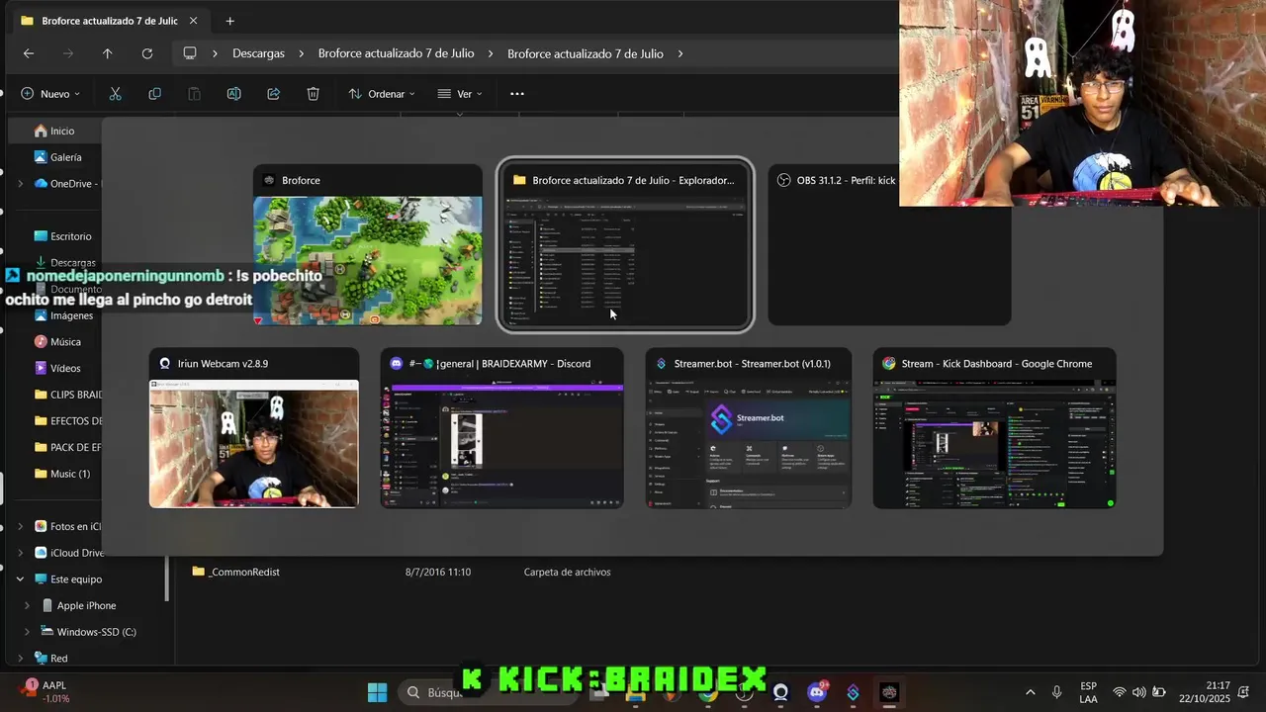Screen dimensions: 1266x712
Task: Switch to the BRAIDEXARMY Discord window thumbnail
Action: (x=502, y=427)
